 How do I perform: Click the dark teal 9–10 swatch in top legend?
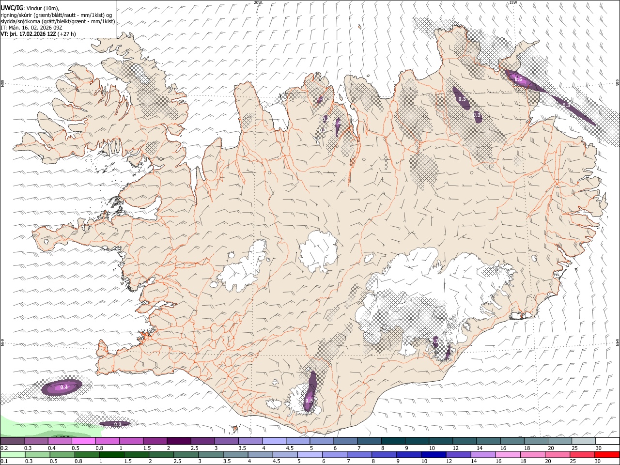417,441
